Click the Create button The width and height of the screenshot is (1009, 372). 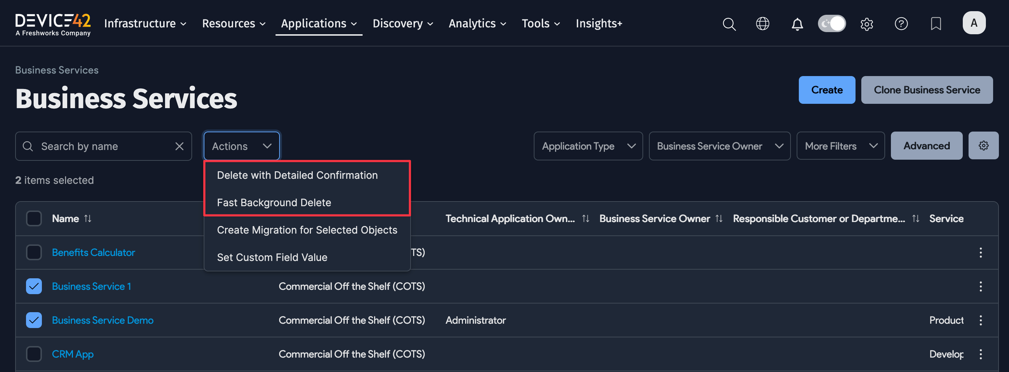click(827, 90)
